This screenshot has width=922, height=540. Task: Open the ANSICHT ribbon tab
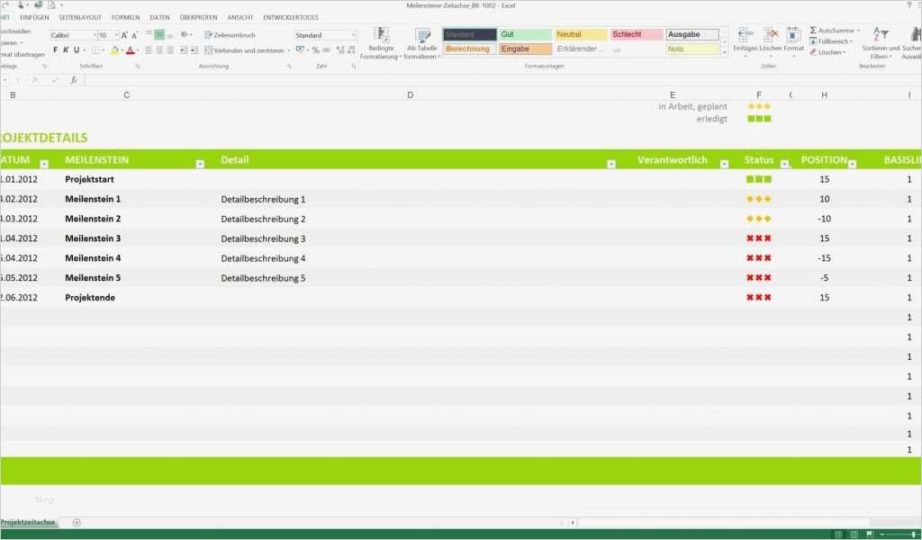(238, 16)
